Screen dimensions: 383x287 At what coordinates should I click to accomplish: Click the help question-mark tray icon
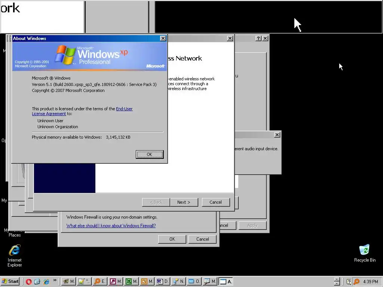click(x=349, y=282)
